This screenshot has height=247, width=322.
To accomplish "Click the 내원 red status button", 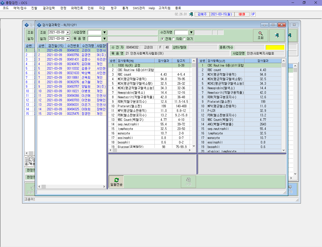I will pos(242,14).
